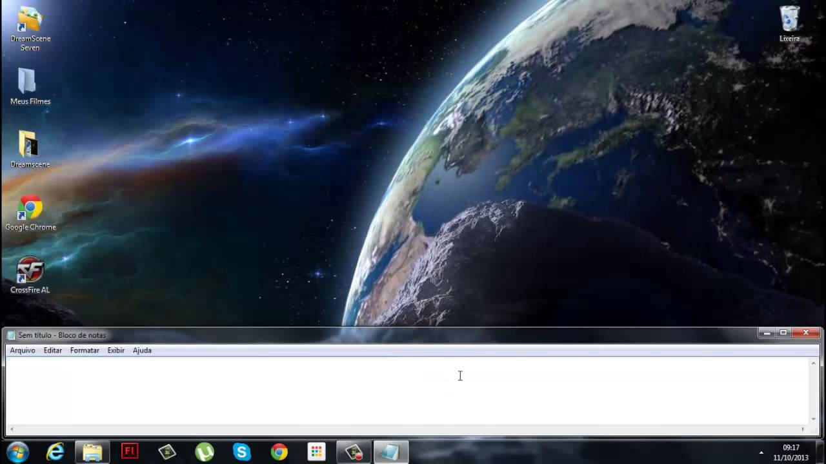Close the Bloco de notas window
826x464 pixels.
click(806, 333)
